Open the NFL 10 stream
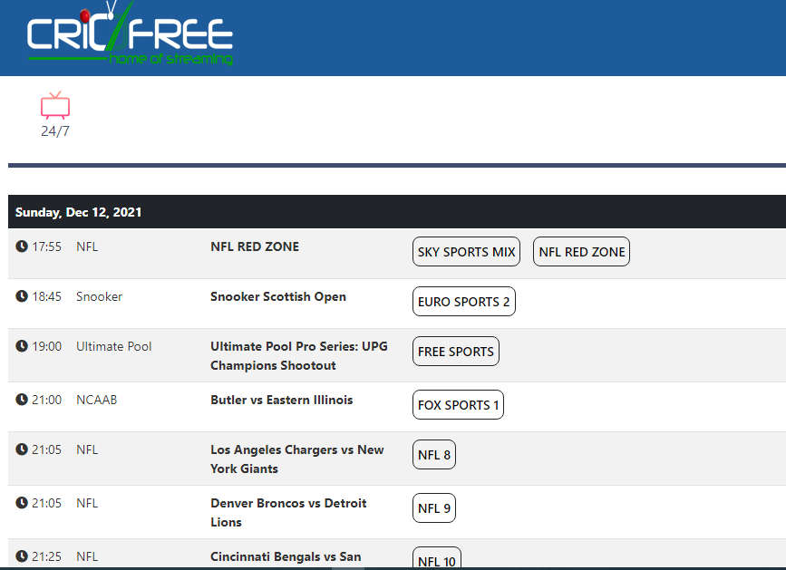Image resolution: width=786 pixels, height=570 pixels. click(437, 558)
